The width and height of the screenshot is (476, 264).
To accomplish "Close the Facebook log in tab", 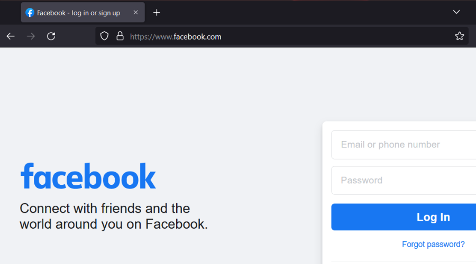I will click(x=135, y=13).
